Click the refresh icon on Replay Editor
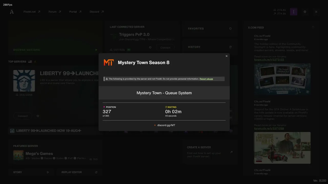The height and width of the screenshot is (184, 328). coord(96,172)
